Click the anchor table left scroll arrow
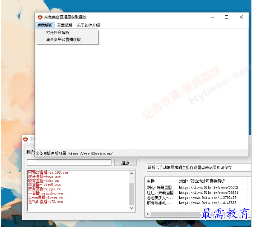This screenshot has height=227, width=253. coord(148,214)
